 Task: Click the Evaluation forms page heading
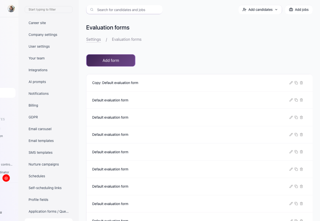pos(108,27)
